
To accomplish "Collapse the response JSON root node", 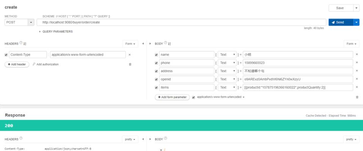I will coord(161,150).
